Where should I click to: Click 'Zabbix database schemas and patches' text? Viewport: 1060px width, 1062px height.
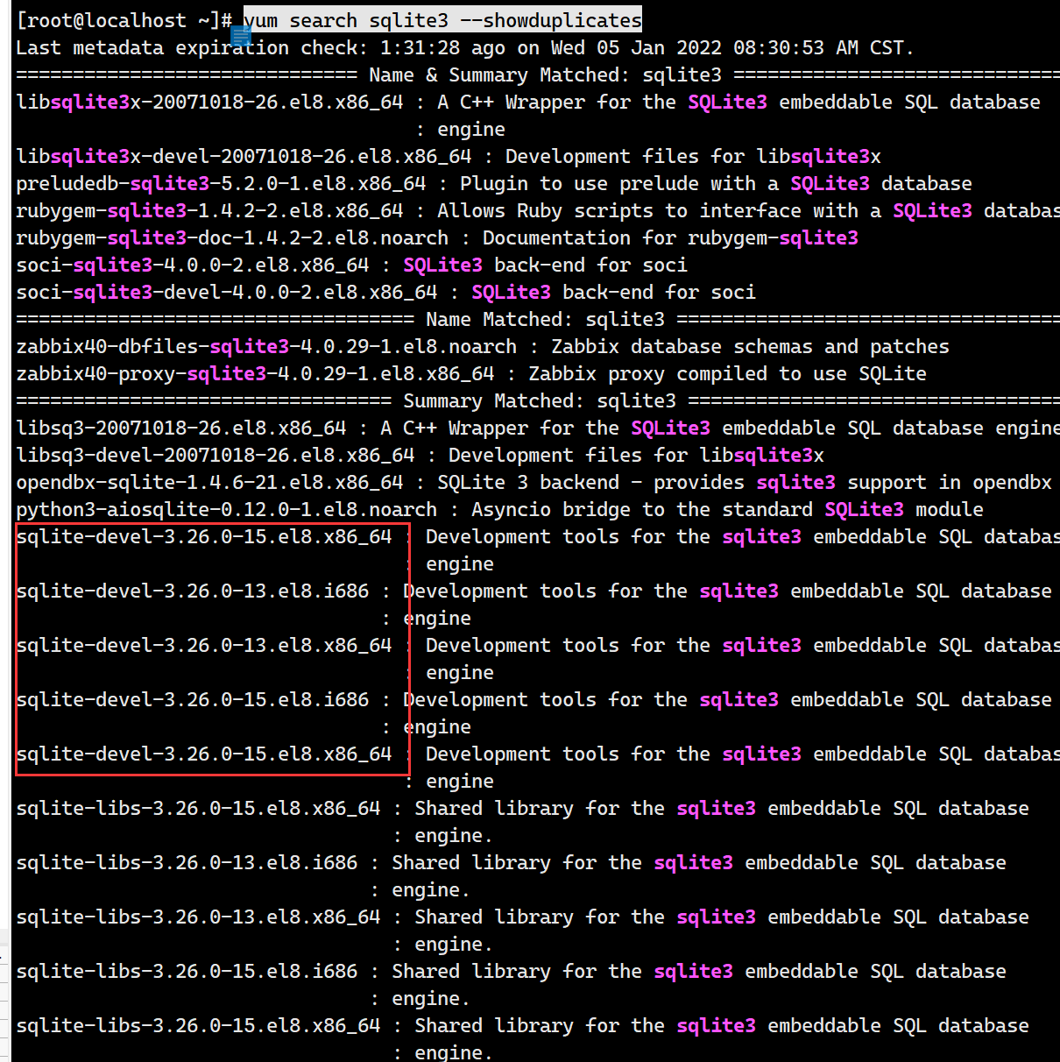pyautogui.click(x=750, y=346)
